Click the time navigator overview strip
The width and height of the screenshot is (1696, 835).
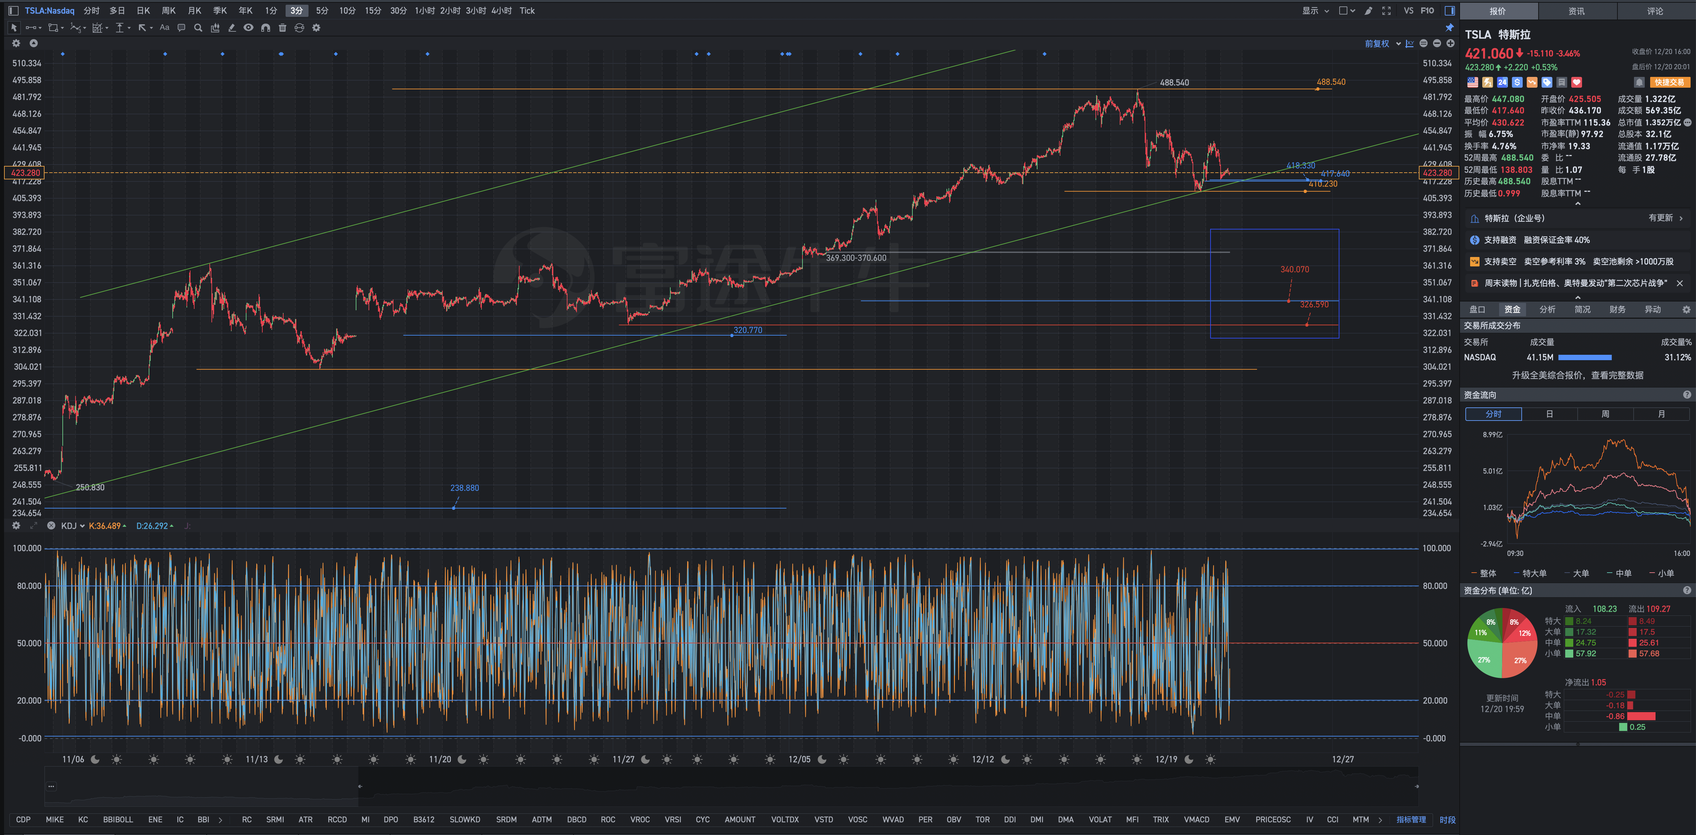tap(731, 786)
